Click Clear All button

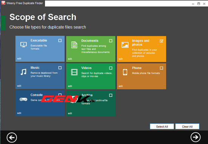pos(187,127)
